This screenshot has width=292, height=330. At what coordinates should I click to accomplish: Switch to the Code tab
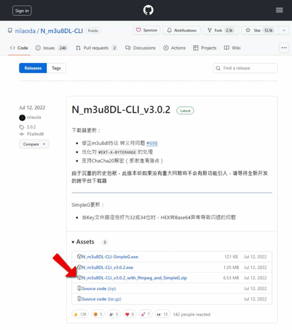(x=19, y=48)
